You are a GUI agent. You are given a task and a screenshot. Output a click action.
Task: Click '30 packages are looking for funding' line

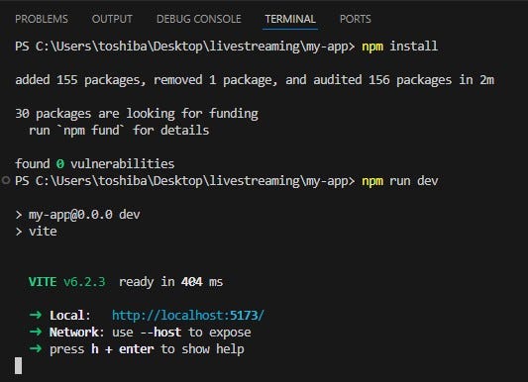coord(137,114)
